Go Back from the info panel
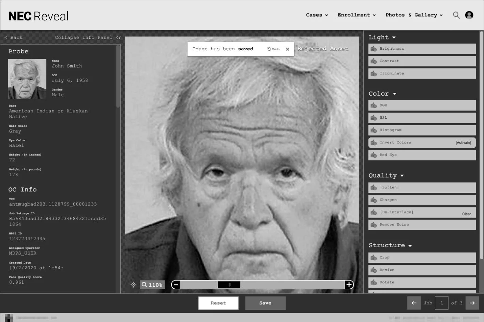Image resolution: width=484 pixels, height=322 pixels. tap(13, 38)
